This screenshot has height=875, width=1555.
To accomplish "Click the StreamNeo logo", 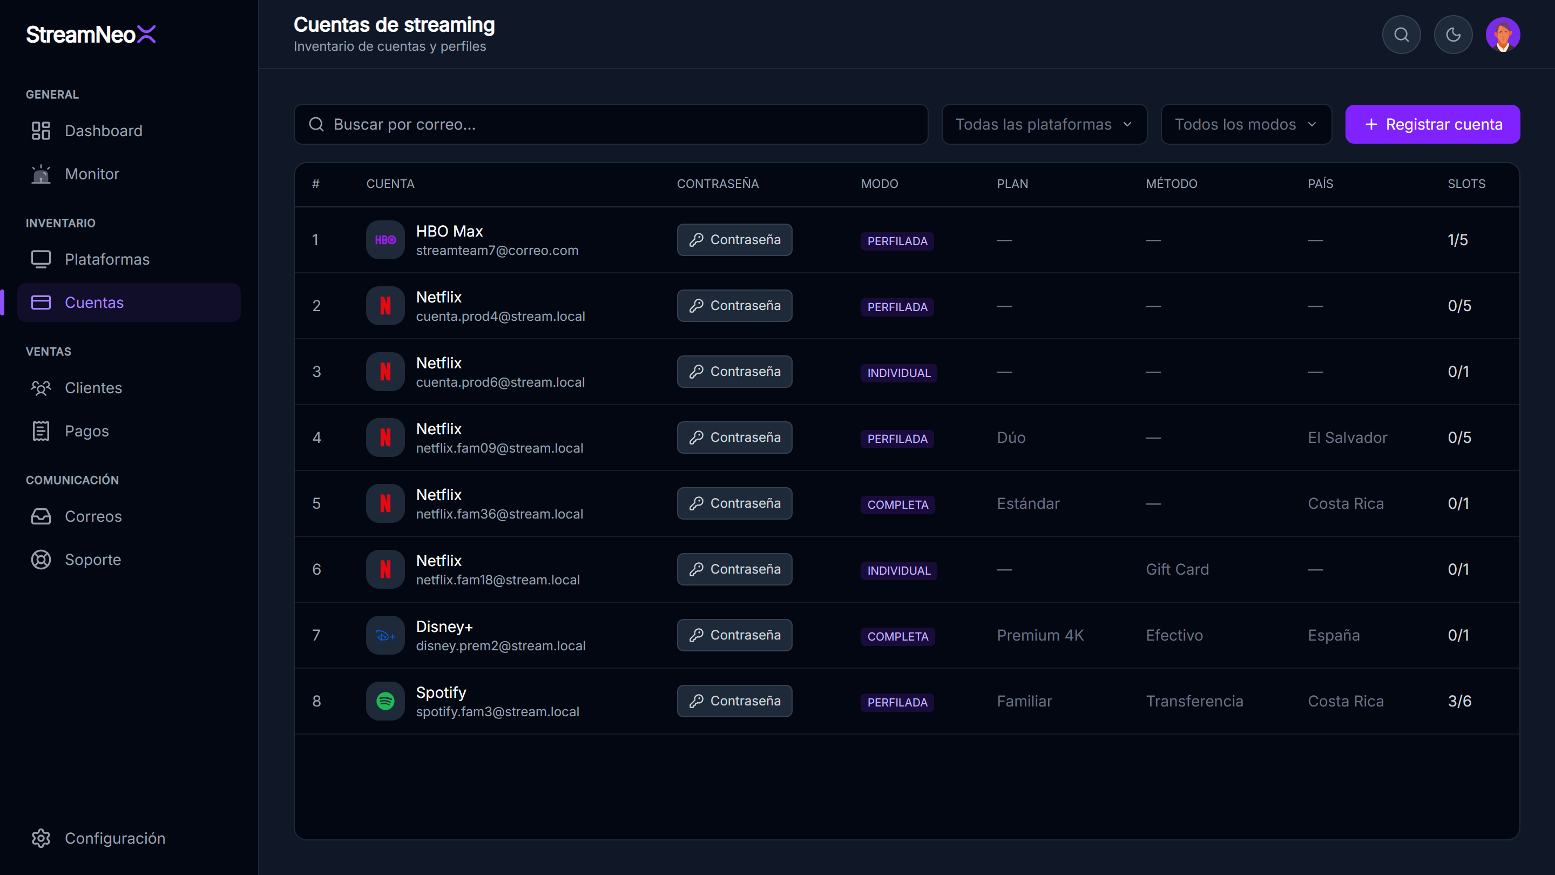I will point(91,35).
